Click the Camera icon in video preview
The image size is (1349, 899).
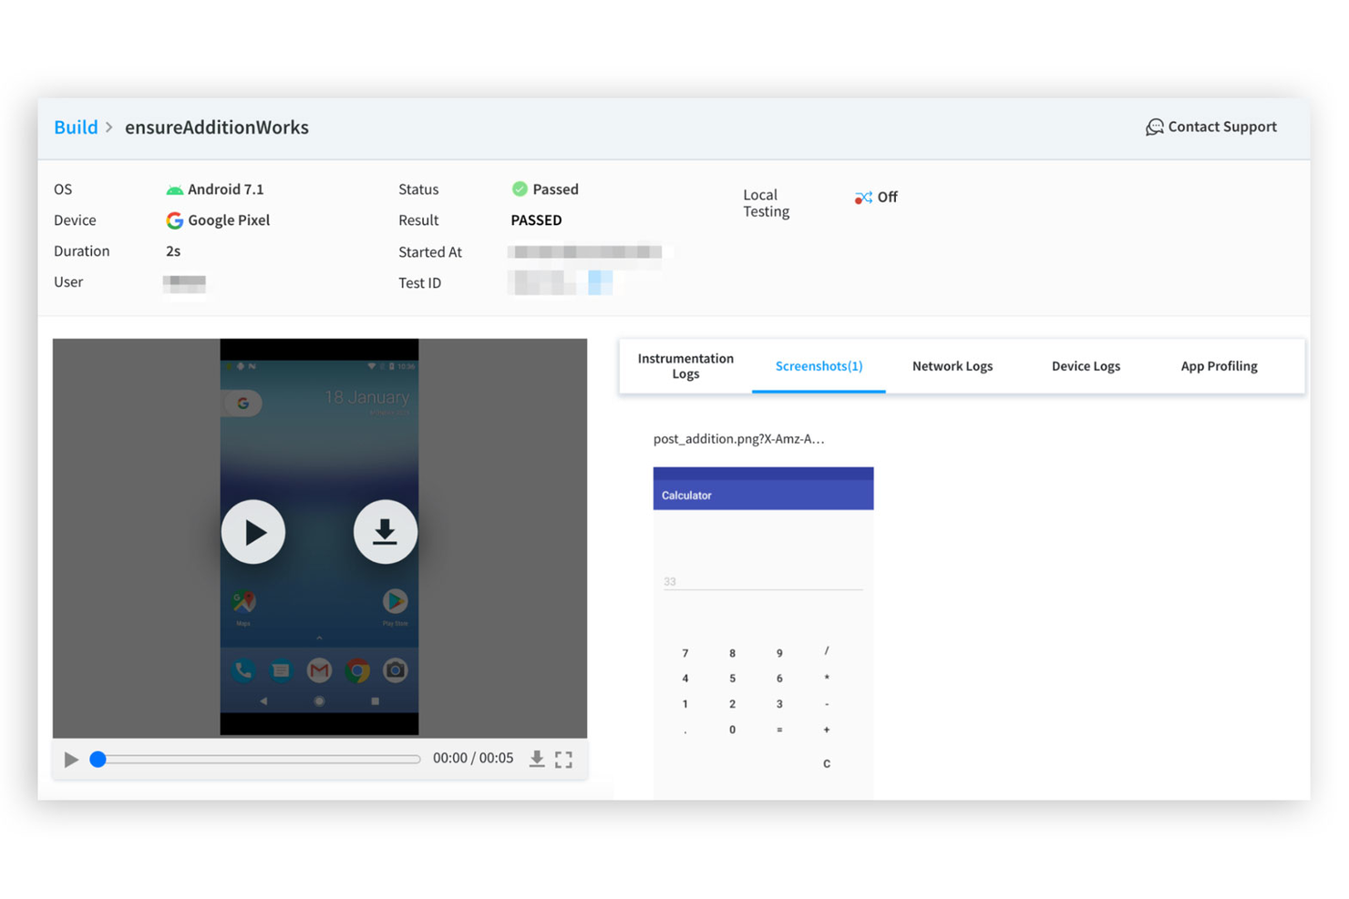pyautogui.click(x=395, y=671)
